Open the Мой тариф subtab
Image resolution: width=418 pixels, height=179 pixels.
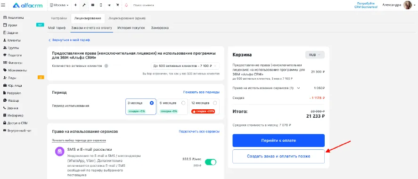click(x=57, y=28)
